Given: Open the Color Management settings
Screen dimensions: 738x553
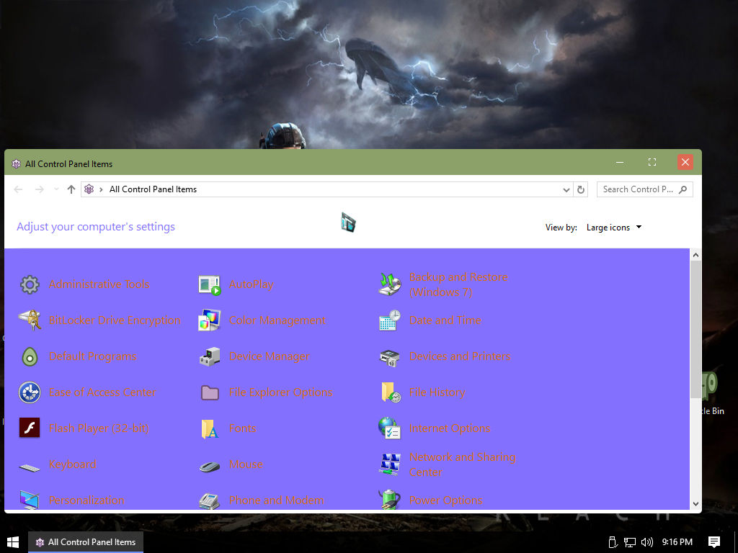Looking at the screenshot, I should click(277, 320).
